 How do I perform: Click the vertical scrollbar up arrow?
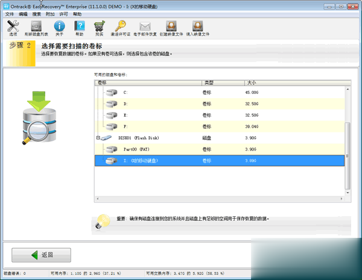tap(348, 89)
